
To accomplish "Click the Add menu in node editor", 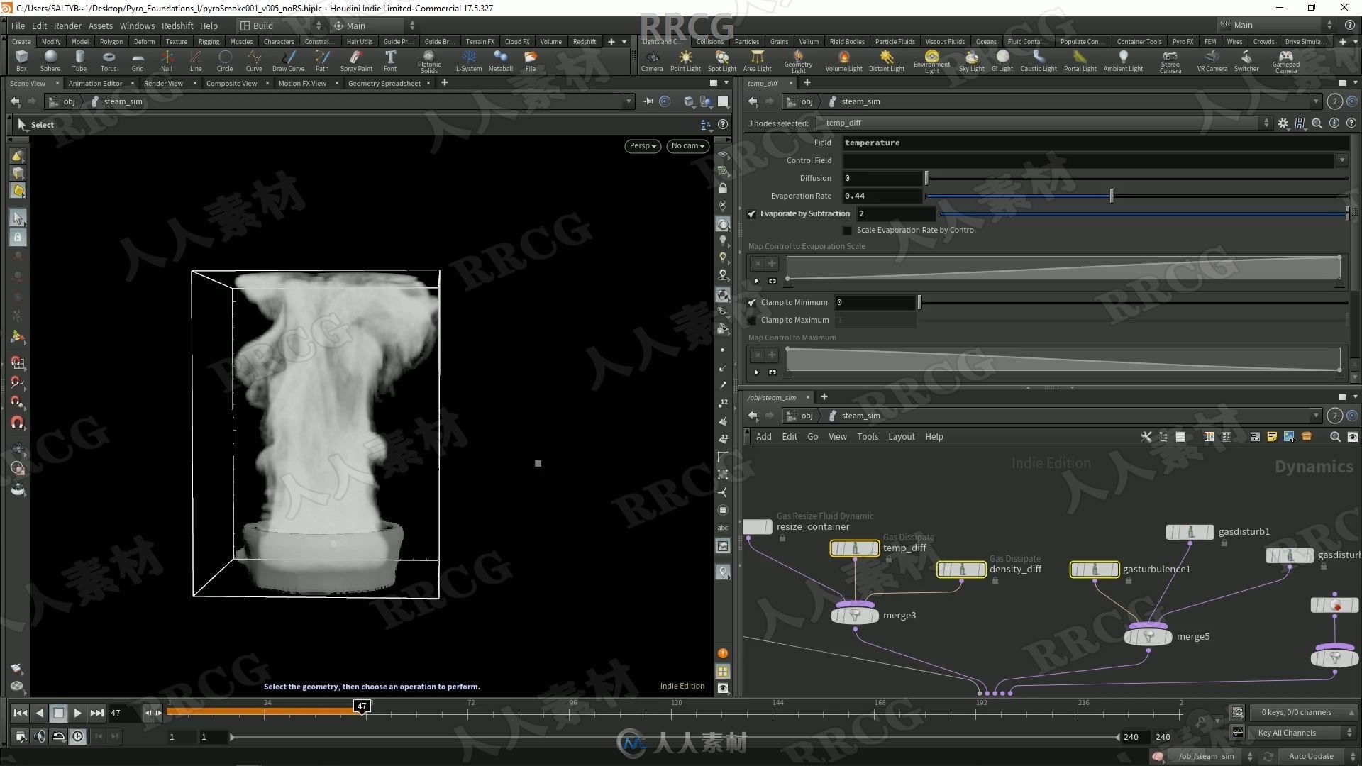I will [x=764, y=436].
